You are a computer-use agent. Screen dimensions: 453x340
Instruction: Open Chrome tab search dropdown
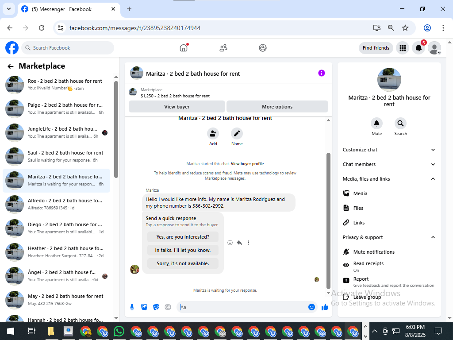pos(9,9)
